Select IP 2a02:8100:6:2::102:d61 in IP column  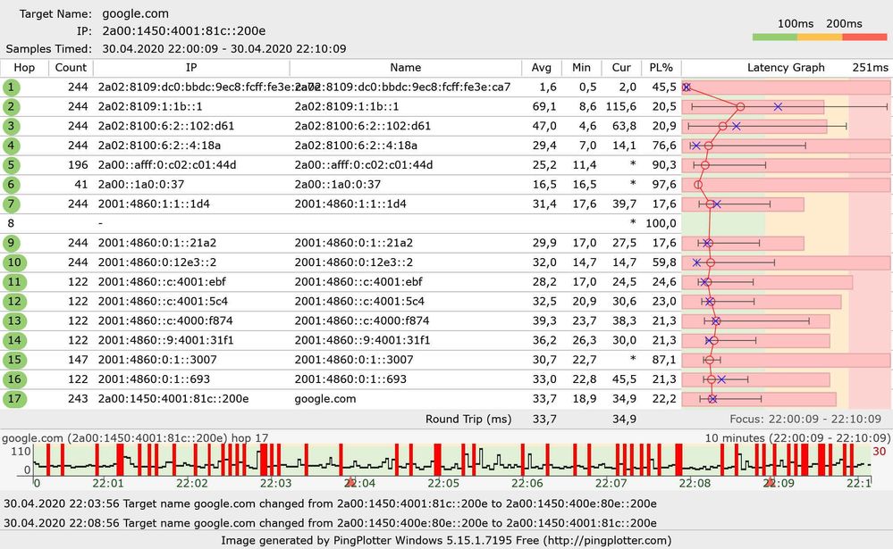(x=166, y=126)
